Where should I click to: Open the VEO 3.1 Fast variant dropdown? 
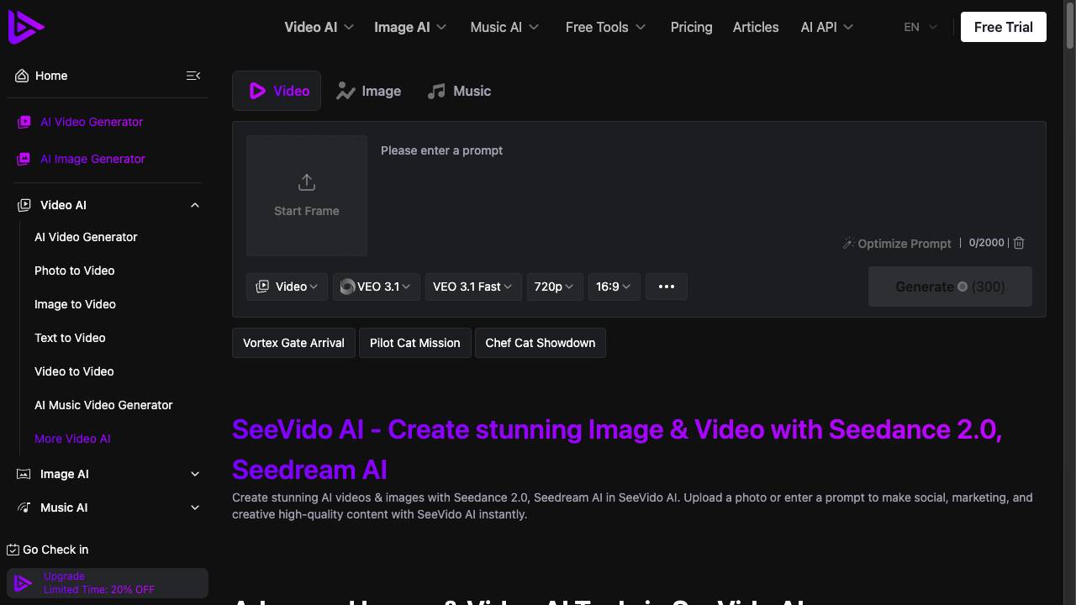pyautogui.click(x=473, y=287)
